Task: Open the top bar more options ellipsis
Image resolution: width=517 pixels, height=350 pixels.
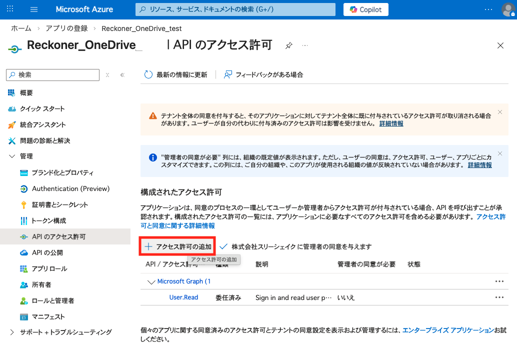Action: (x=488, y=9)
